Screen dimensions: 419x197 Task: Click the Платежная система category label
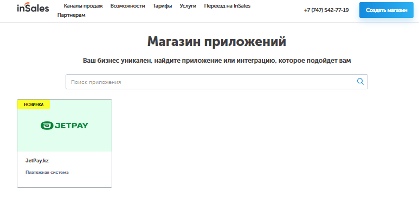point(47,173)
